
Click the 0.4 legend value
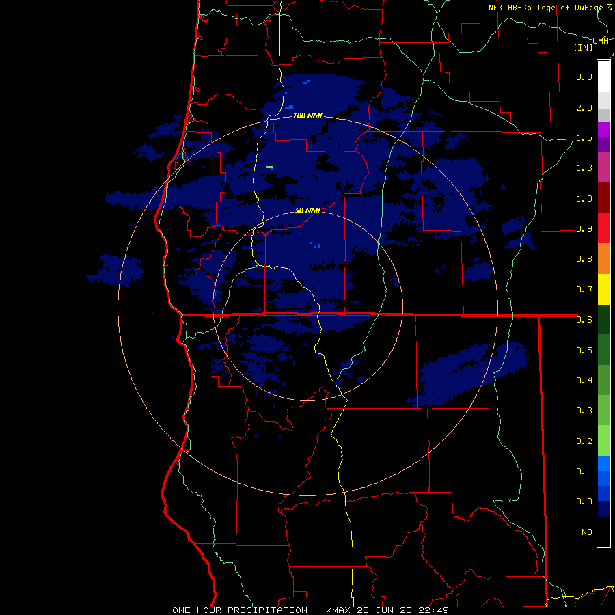[x=584, y=380]
